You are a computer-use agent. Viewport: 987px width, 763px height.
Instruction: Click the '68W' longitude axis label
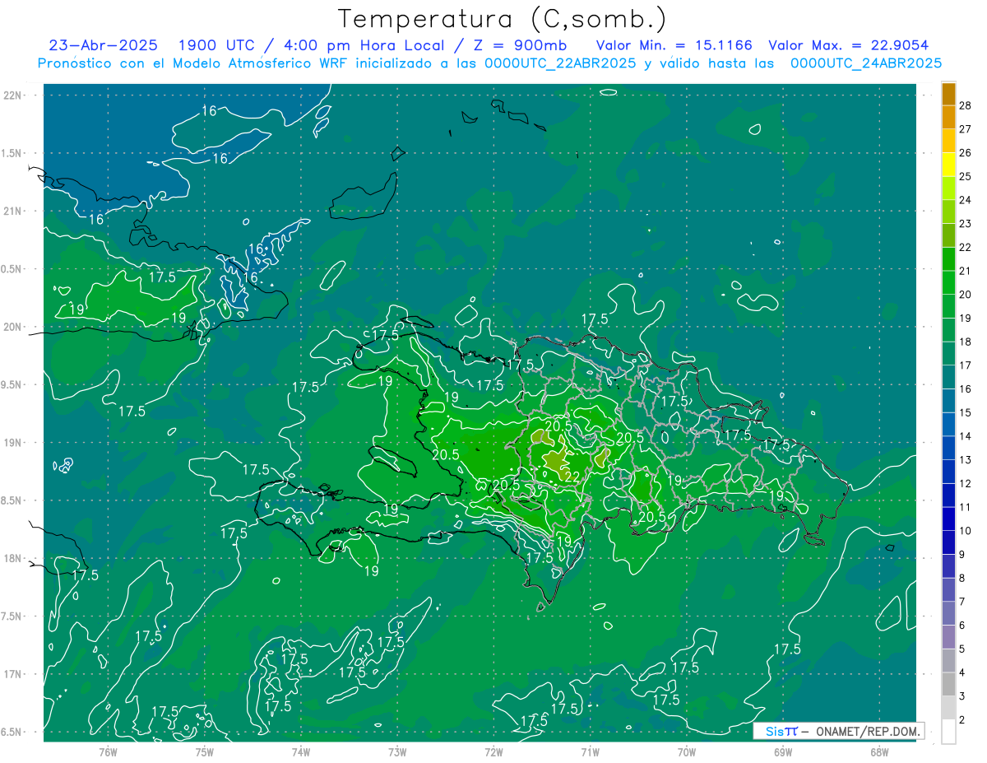pos(878,752)
